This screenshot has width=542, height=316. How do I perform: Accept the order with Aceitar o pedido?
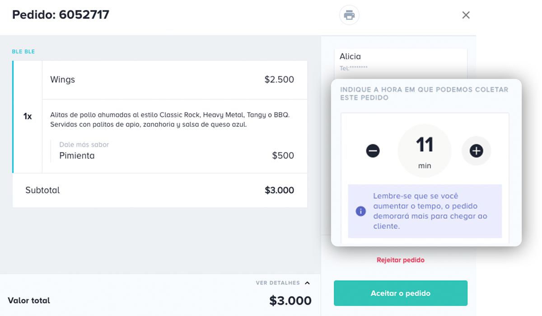click(x=401, y=293)
